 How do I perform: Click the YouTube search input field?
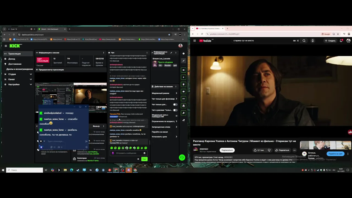click(263, 41)
